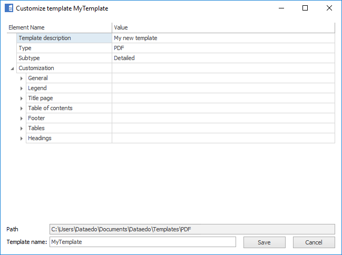Expand the Tables section arrow

[x=22, y=129]
